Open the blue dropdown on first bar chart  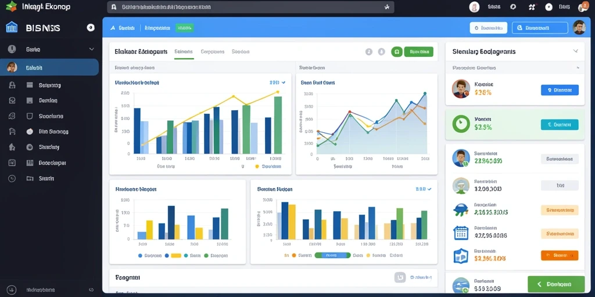tap(277, 82)
